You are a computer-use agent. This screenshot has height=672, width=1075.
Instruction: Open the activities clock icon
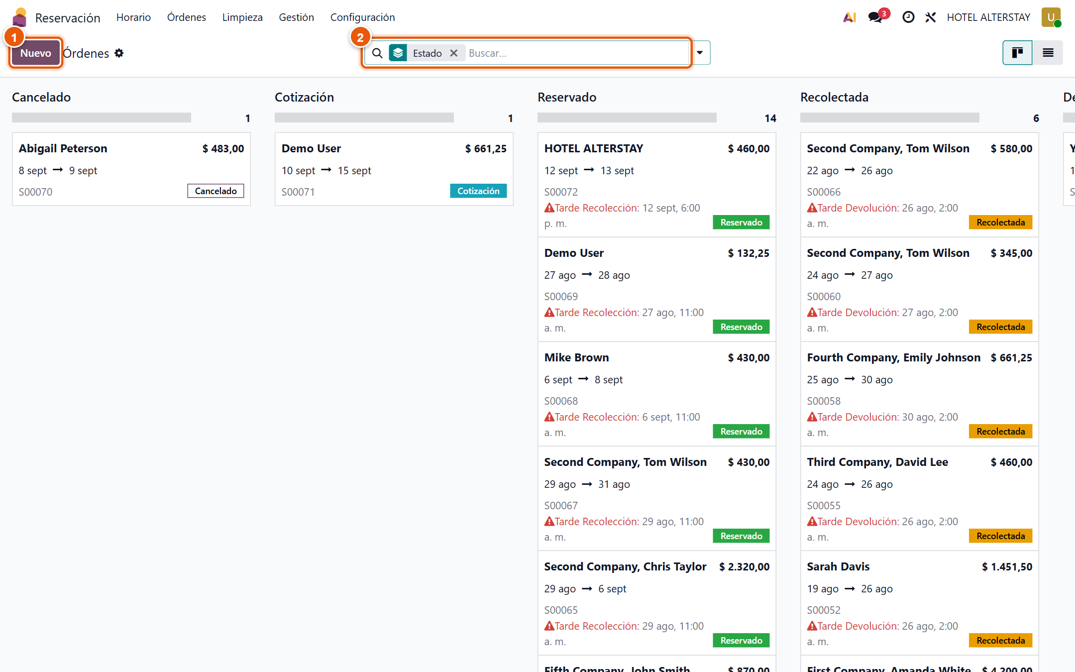tap(908, 17)
